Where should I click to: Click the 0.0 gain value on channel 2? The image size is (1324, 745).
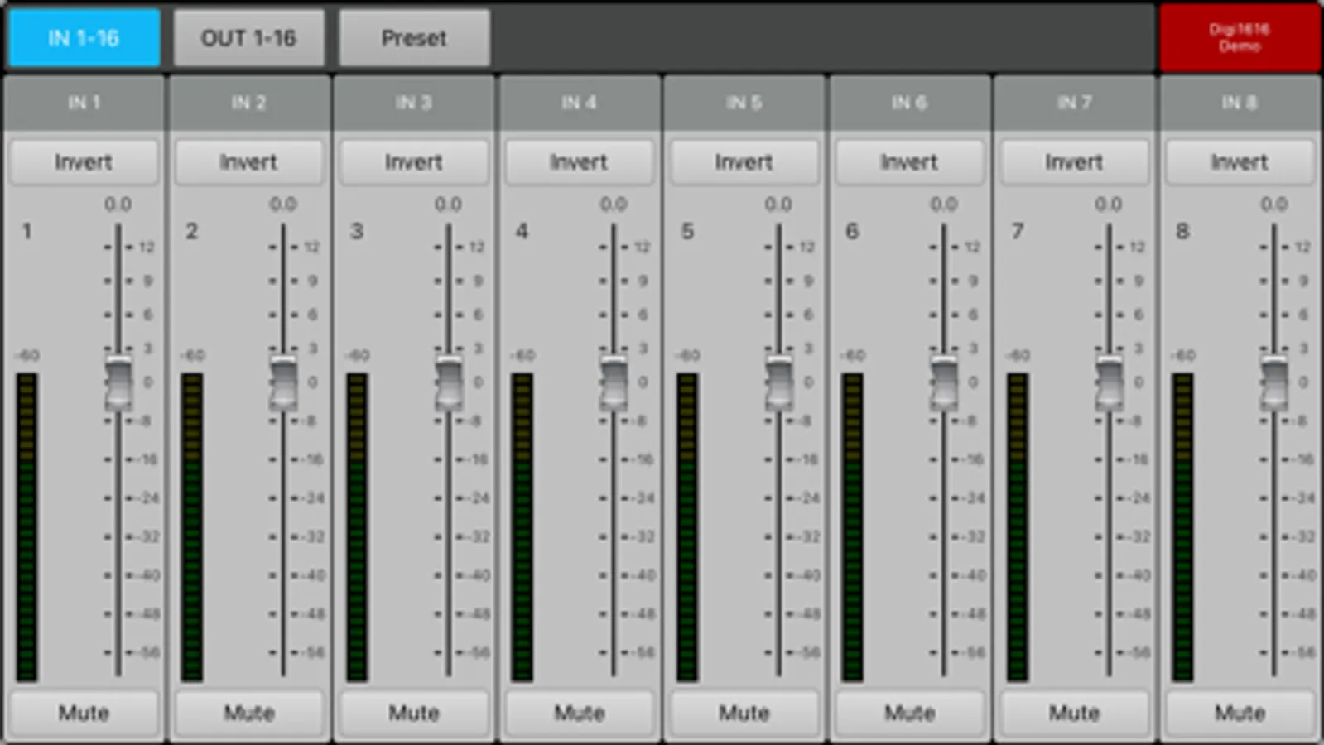[x=282, y=204]
